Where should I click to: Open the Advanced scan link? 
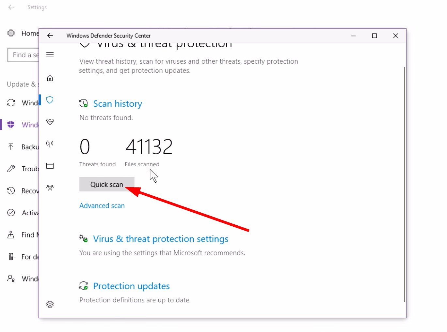(x=102, y=206)
